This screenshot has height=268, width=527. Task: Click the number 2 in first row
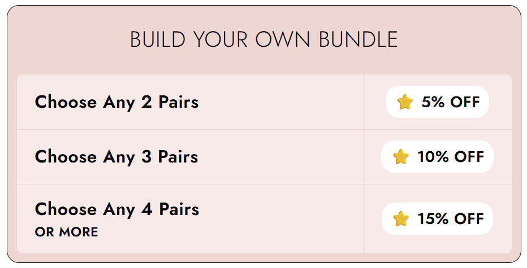click(x=146, y=102)
